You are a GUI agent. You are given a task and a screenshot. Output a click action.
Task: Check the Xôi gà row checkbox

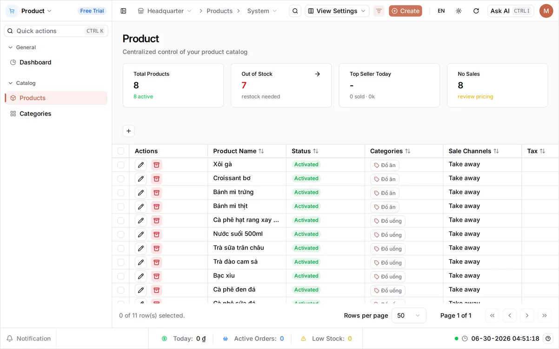click(x=121, y=165)
